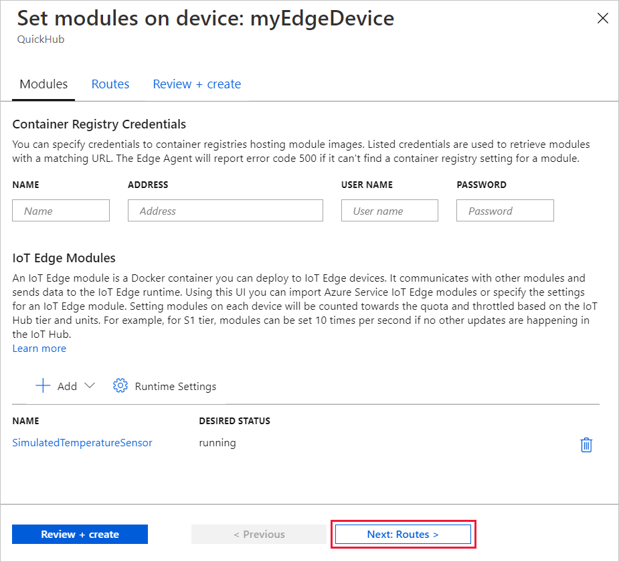Viewport: 619px width, 562px height.
Task: Click the Address field for the registry
Action: pyautogui.click(x=225, y=210)
